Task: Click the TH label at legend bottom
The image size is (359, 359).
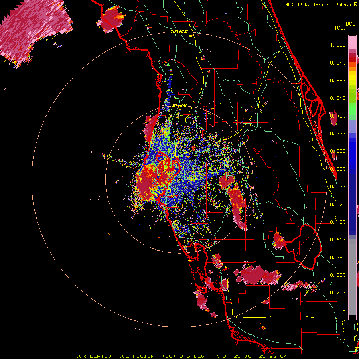Action: coord(343,311)
